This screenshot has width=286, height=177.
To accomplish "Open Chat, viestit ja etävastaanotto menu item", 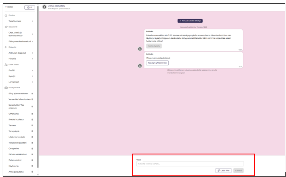I will point(20,34).
